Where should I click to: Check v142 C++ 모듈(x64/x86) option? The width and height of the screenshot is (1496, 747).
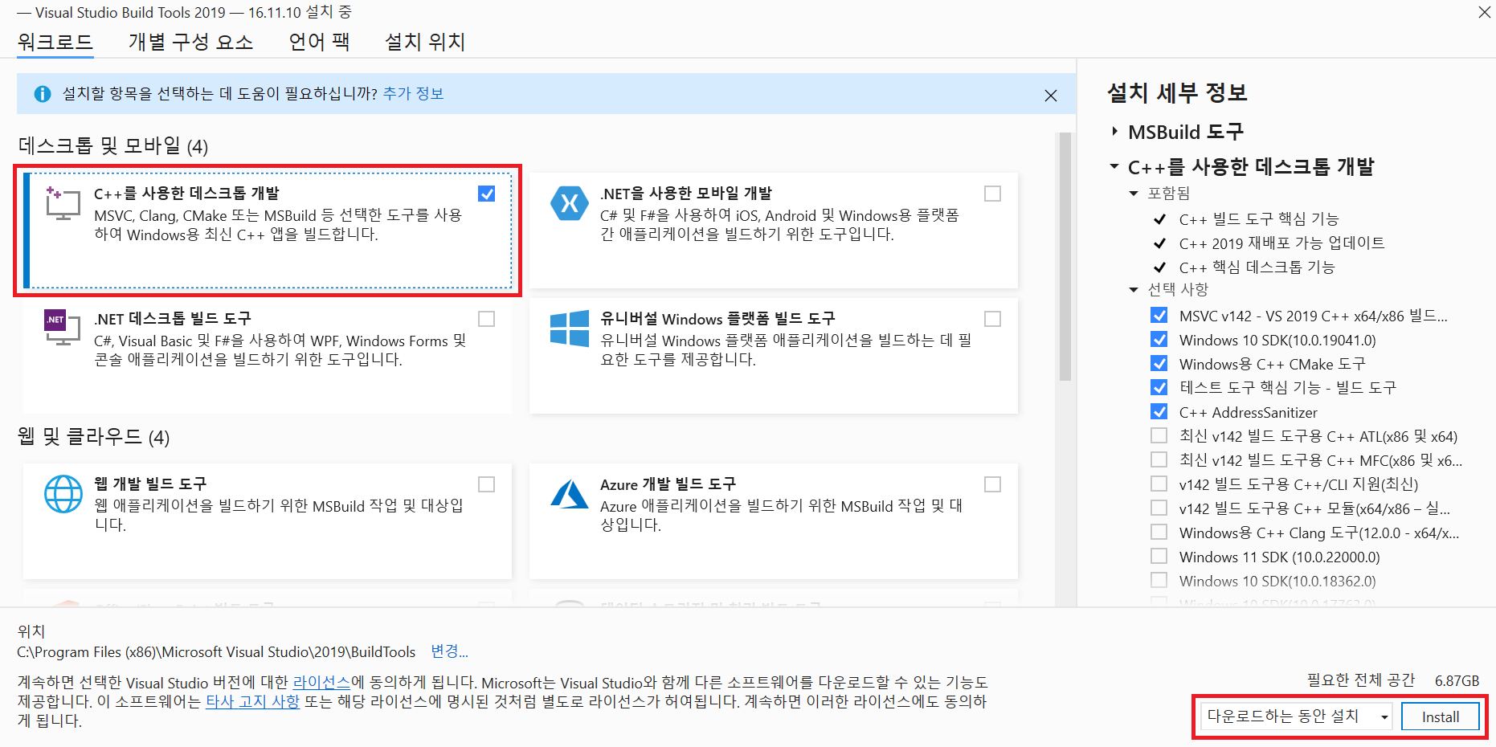(1159, 508)
